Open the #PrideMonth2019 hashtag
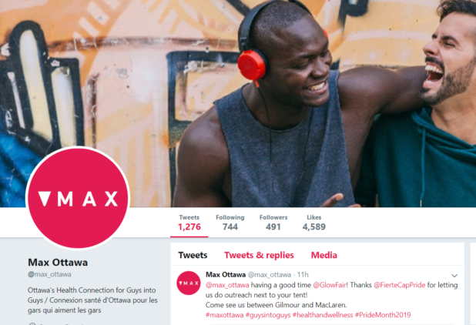The height and width of the screenshot is (325, 476). 383,315
